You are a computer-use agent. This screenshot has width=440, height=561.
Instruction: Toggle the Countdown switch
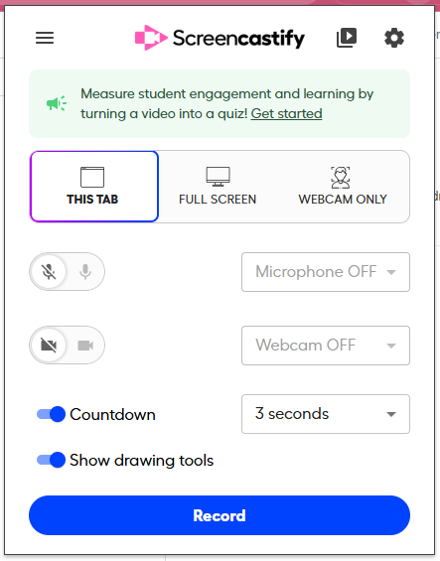click(52, 414)
